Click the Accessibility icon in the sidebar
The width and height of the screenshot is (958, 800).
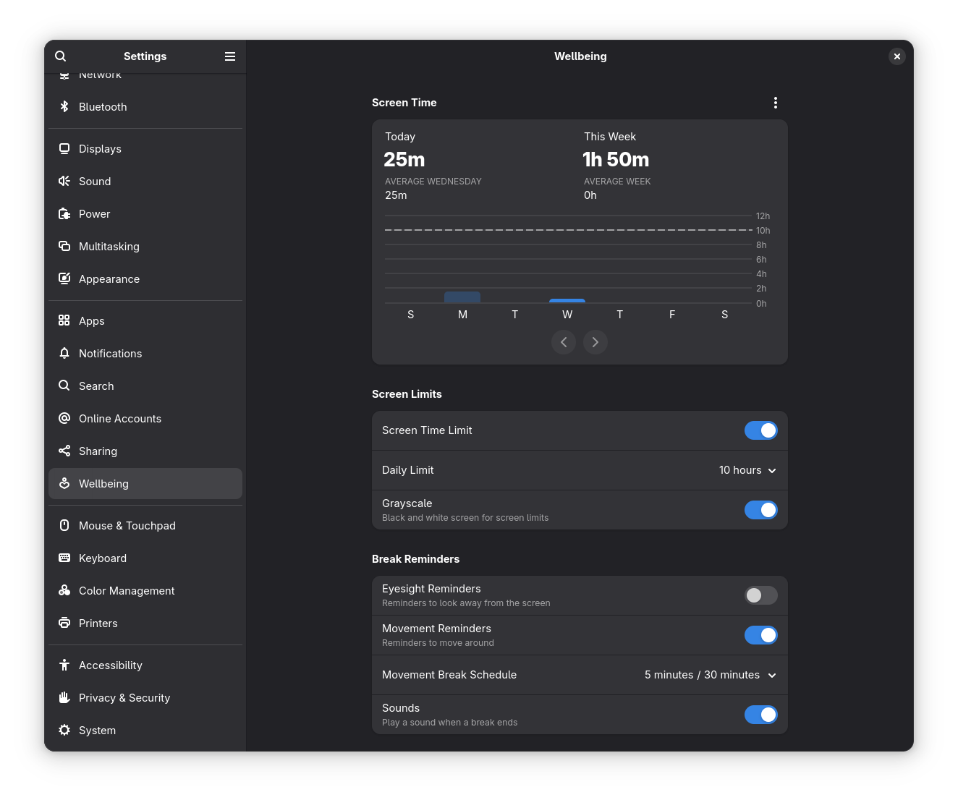pos(64,665)
